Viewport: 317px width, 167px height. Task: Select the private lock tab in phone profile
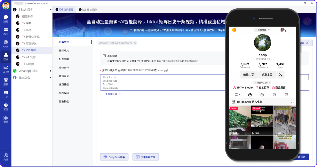[262, 94]
